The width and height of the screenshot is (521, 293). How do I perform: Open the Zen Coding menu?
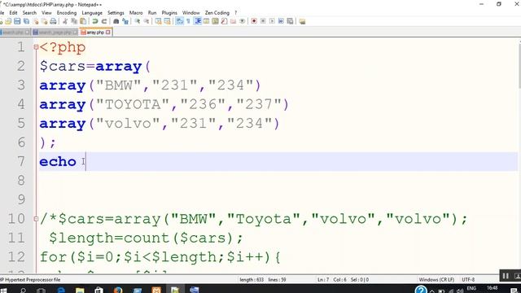point(217,13)
